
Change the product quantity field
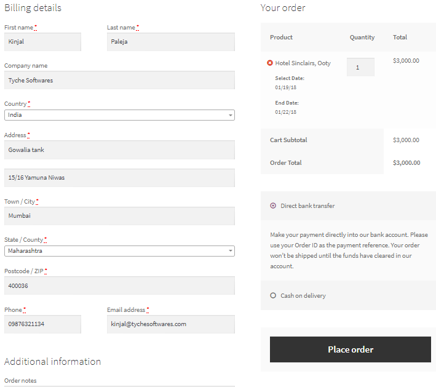360,68
